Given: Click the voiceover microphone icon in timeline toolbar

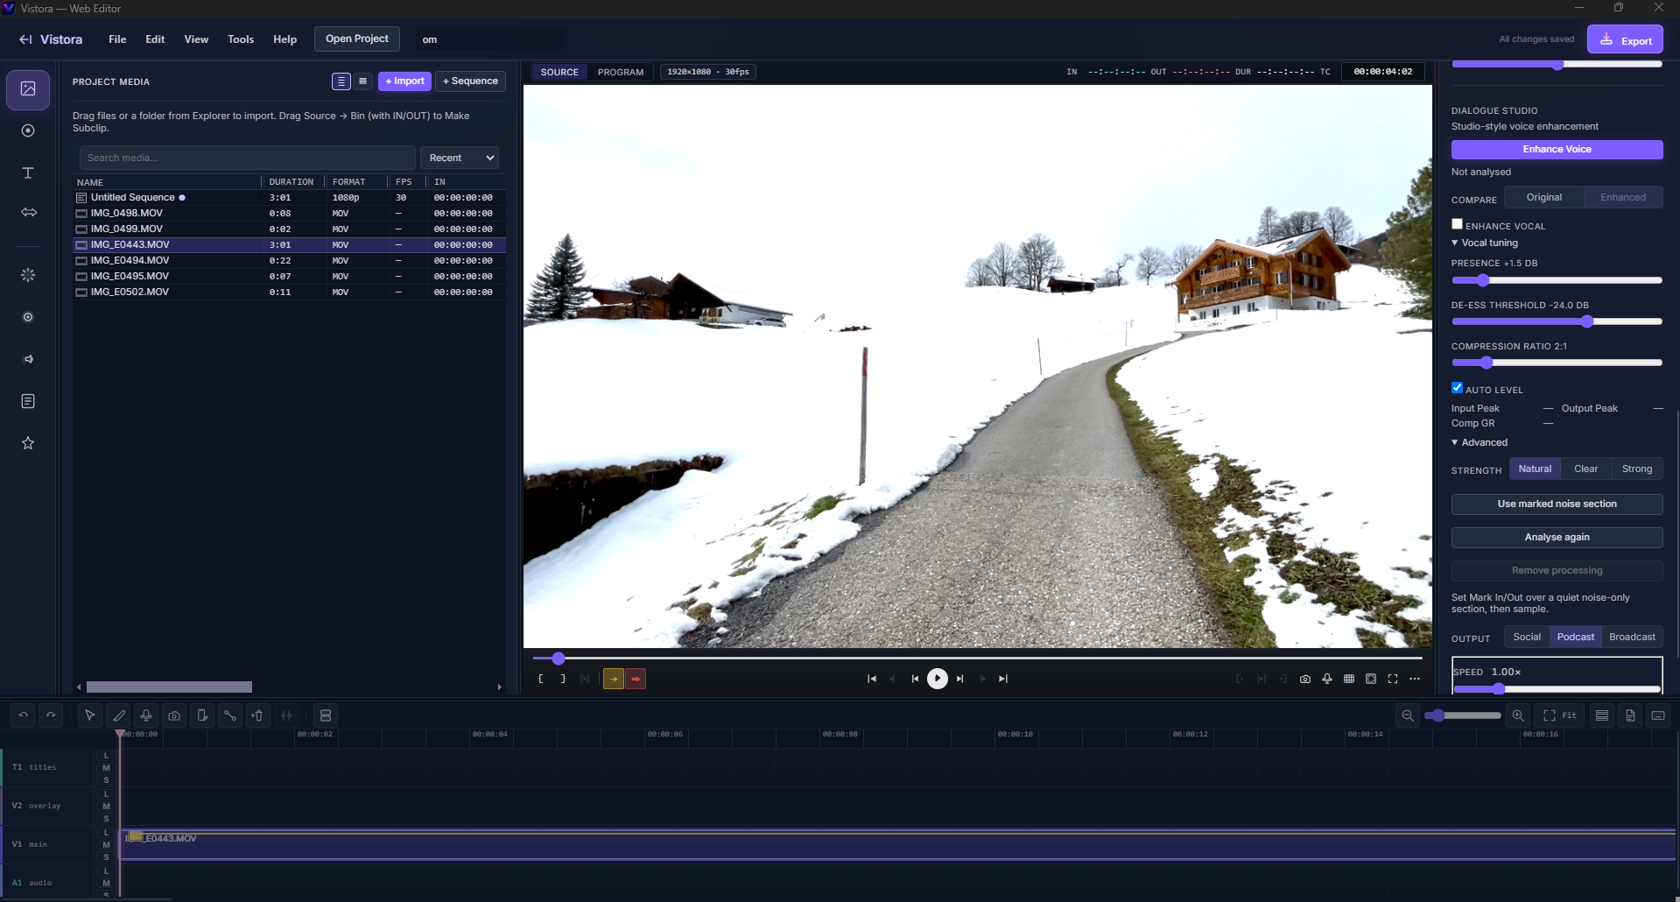Looking at the screenshot, I should [146, 715].
